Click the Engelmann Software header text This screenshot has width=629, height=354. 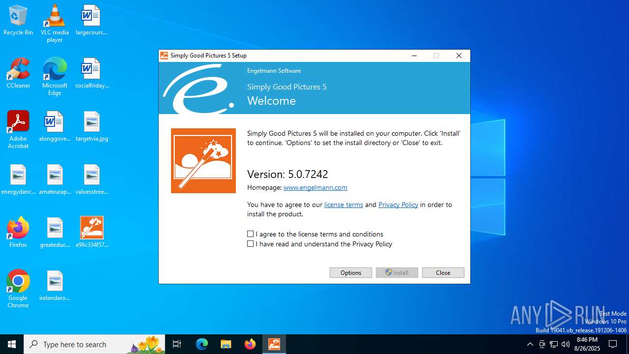click(x=274, y=71)
